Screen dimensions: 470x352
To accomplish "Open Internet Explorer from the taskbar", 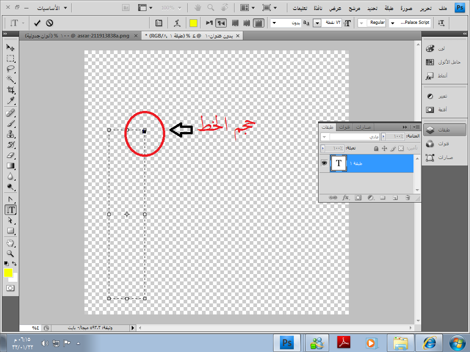I will pyautogui.click(x=429, y=342).
